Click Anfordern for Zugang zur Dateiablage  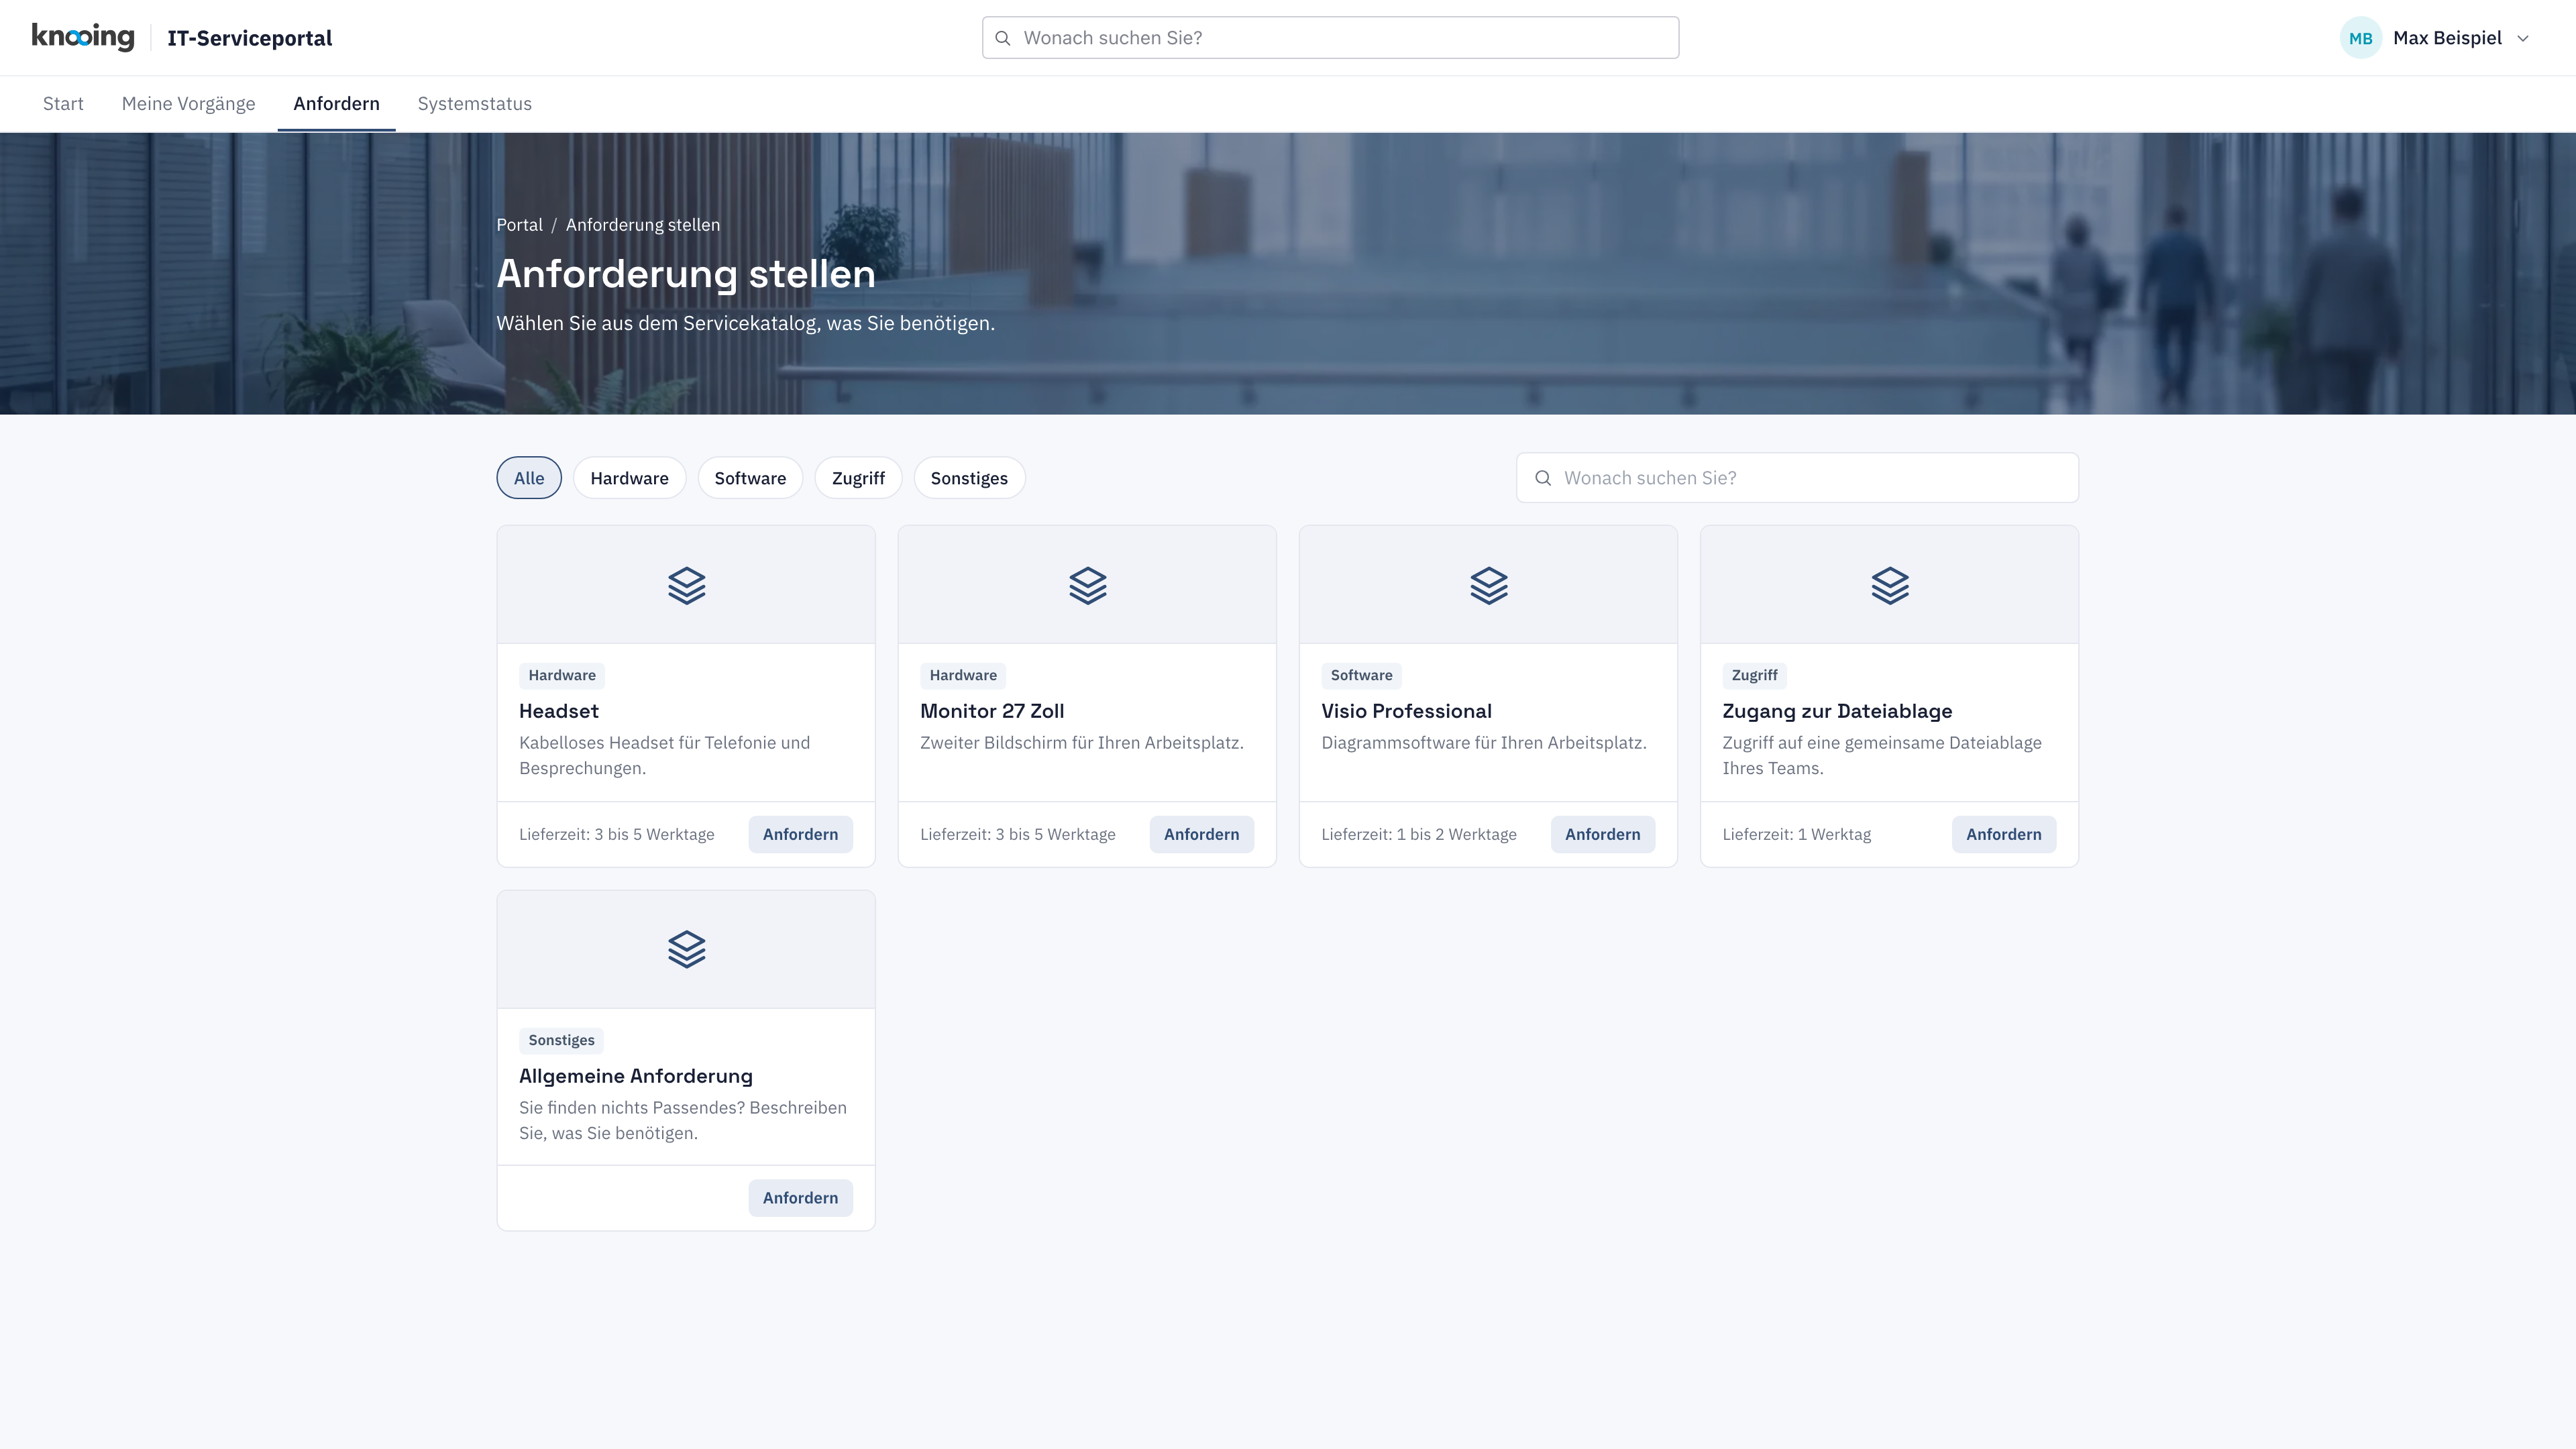pyautogui.click(x=2003, y=834)
